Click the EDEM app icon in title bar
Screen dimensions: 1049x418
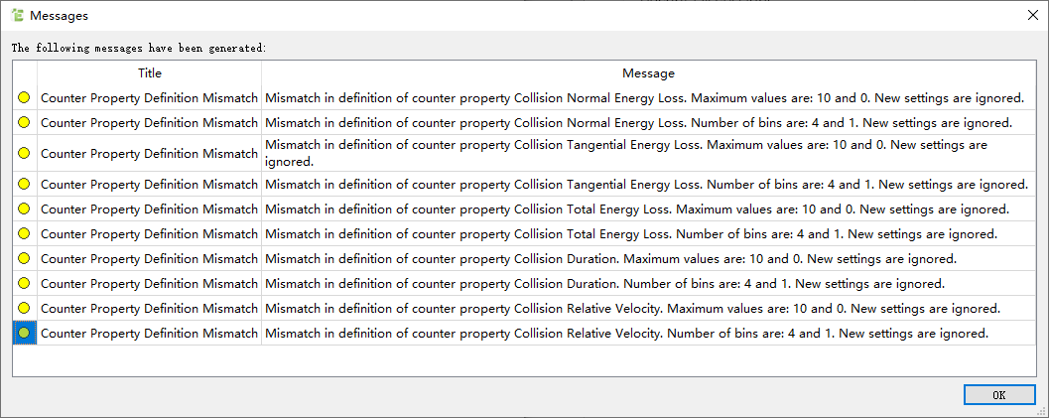pos(18,15)
